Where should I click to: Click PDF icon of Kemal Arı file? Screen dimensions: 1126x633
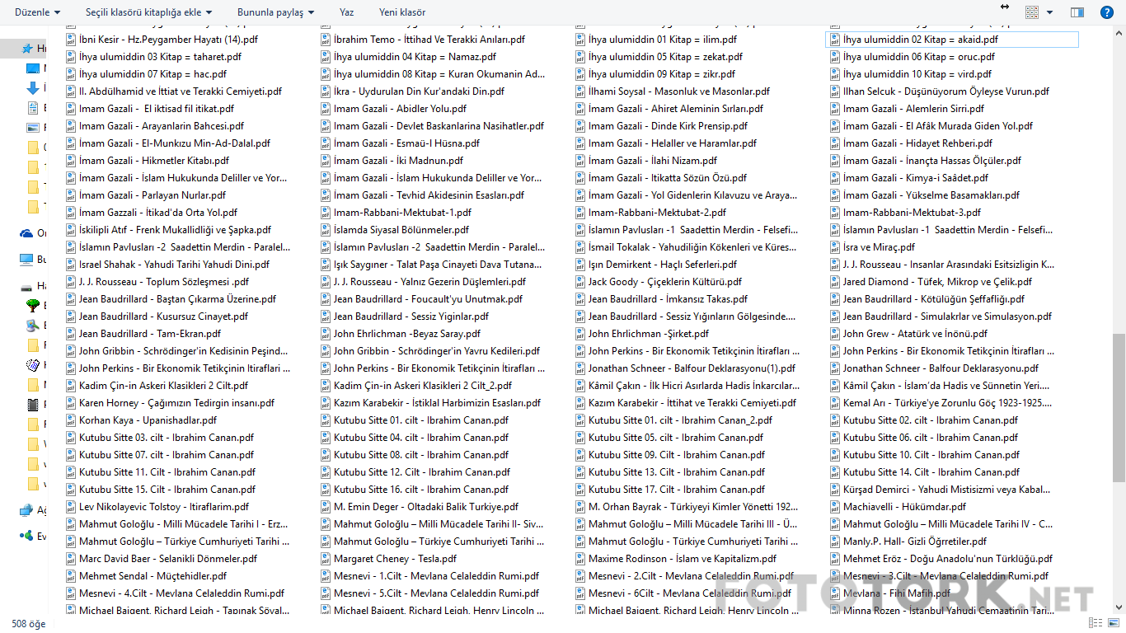pyautogui.click(x=835, y=402)
